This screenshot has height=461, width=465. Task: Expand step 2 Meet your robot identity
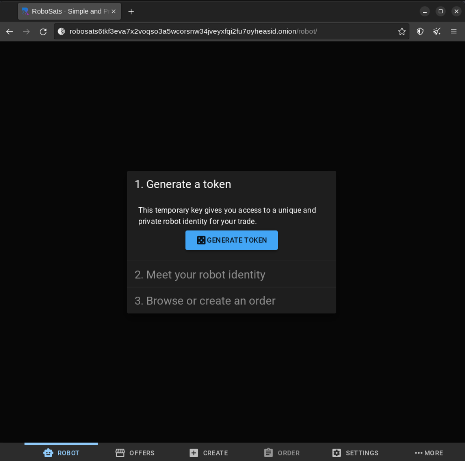(231, 275)
